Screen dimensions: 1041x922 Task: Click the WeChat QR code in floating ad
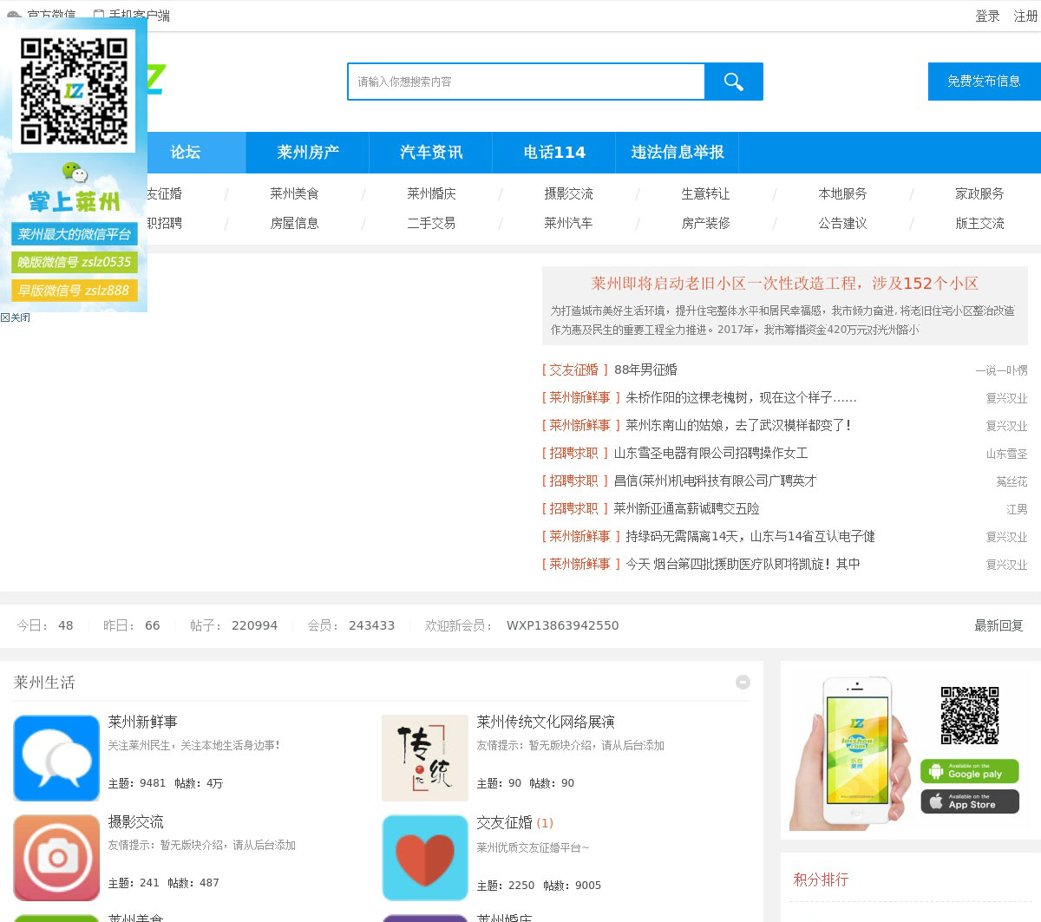[x=74, y=91]
